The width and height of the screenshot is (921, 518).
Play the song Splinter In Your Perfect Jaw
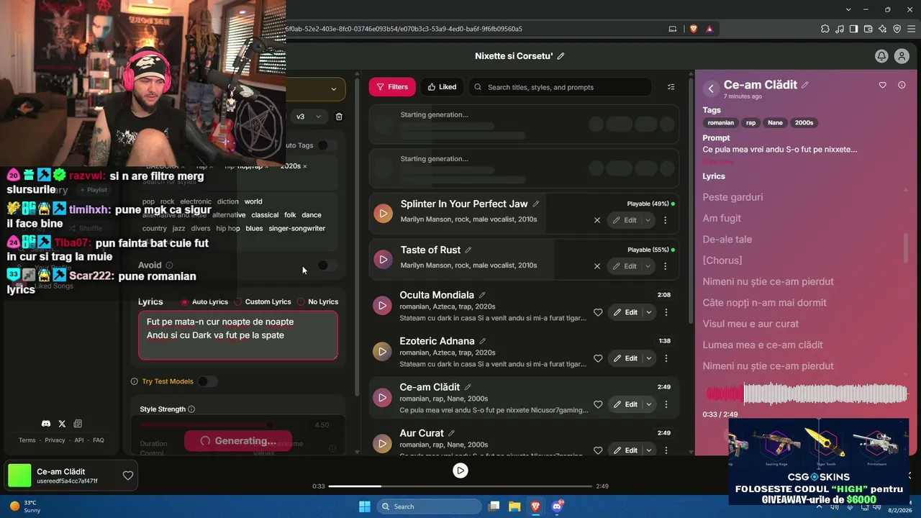[x=383, y=213]
